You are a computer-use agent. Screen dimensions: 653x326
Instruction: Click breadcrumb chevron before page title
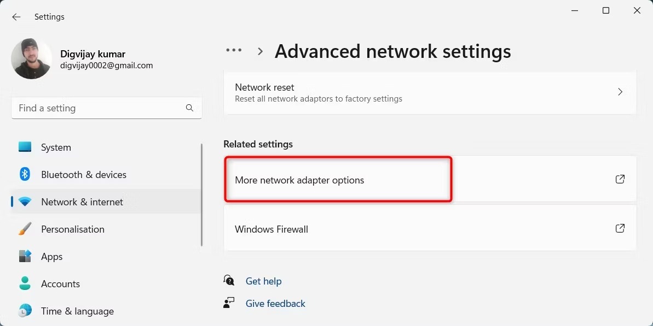point(261,51)
